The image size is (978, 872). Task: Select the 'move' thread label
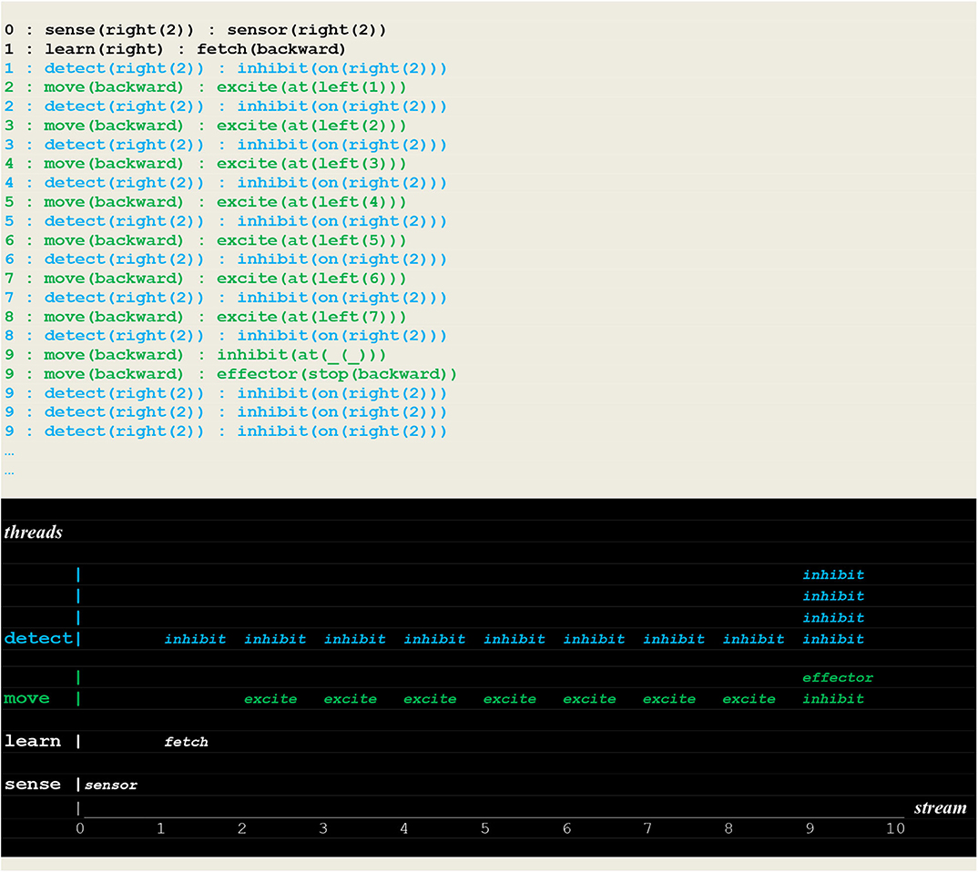26,699
